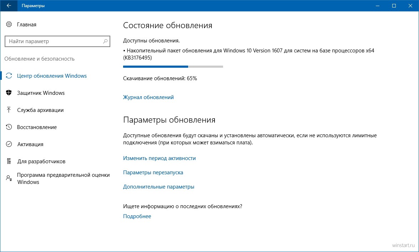The width and height of the screenshot is (419, 252).
Task: Open Дополнительные параметры link
Action: pos(158,187)
